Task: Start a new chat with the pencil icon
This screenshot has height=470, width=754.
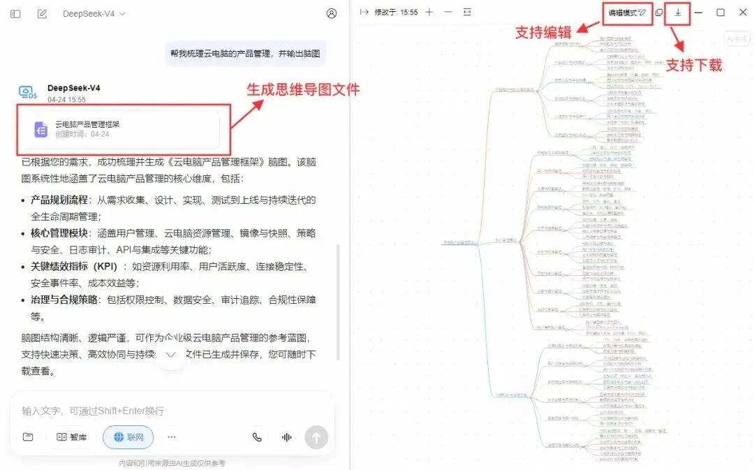Action: 43,14
